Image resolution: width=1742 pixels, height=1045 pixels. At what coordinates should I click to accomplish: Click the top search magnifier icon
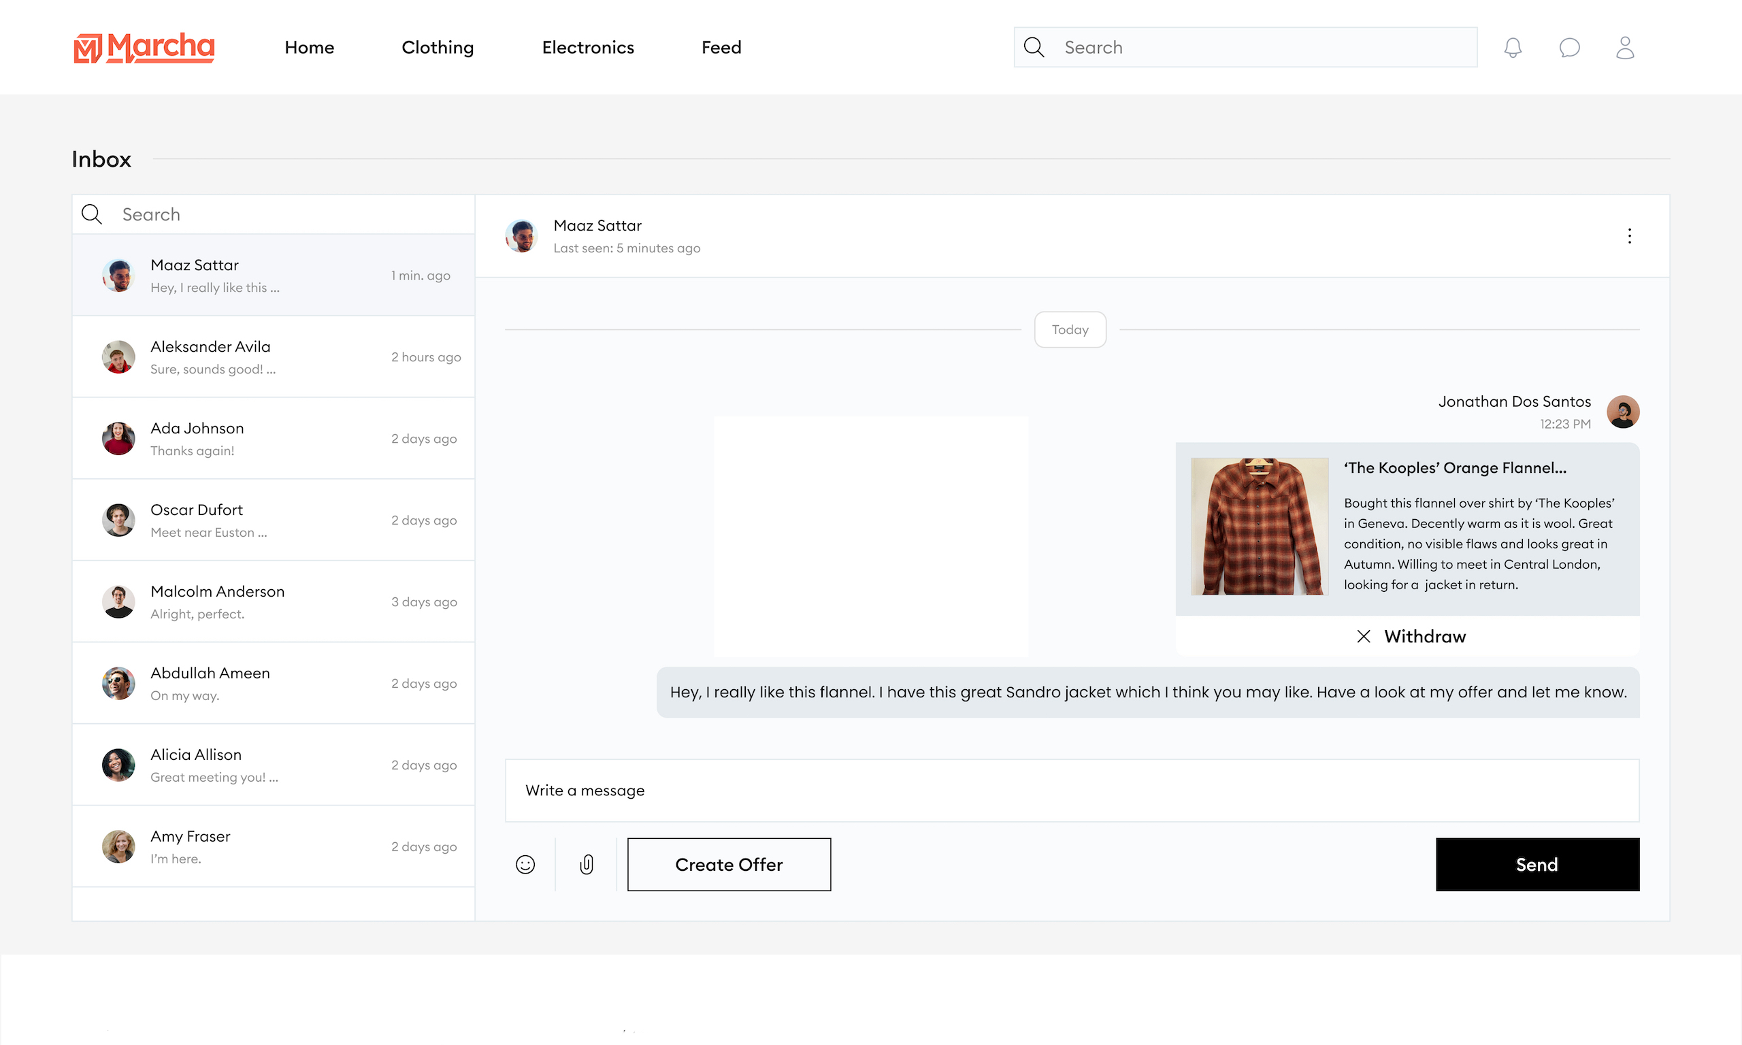(1034, 47)
